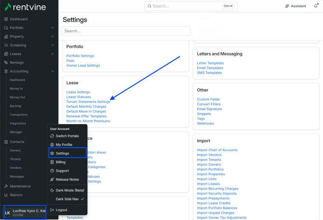Click the Dashboard grid icon in sidebar
The height and width of the screenshot is (220, 323).
(x=6, y=19)
